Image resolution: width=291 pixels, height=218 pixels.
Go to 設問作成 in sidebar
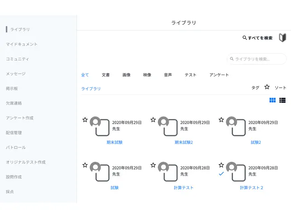(14, 177)
